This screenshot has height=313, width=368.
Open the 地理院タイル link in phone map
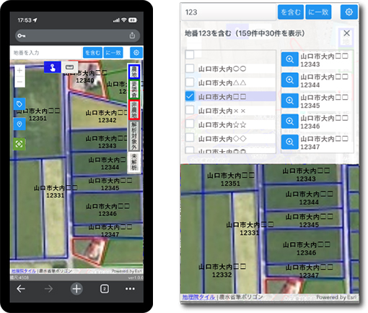tap(24, 271)
